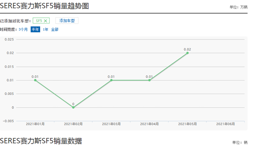Screen dimensions: 257x148
Task: Click the 2021年03月 axis label
Action: (111, 124)
